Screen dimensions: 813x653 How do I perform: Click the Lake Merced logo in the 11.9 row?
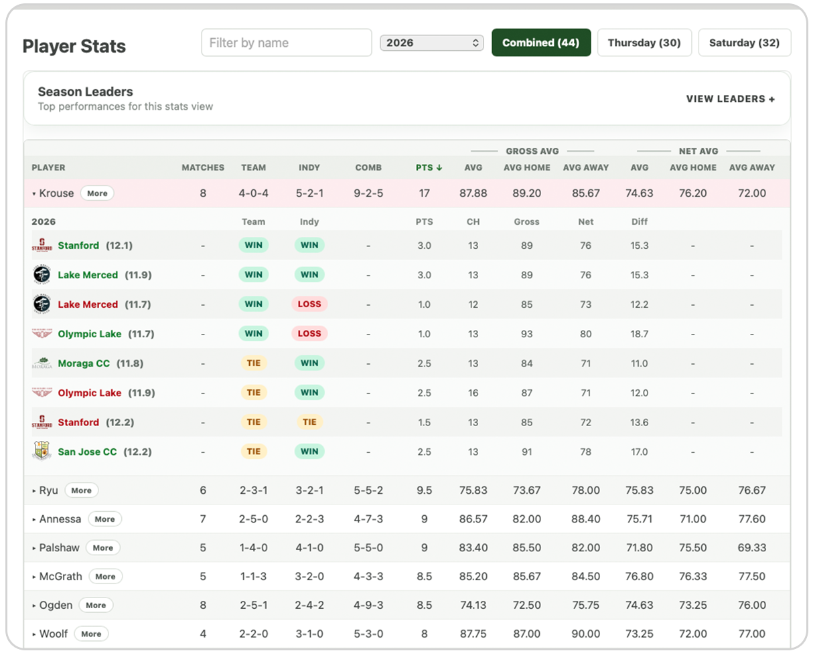coord(42,275)
